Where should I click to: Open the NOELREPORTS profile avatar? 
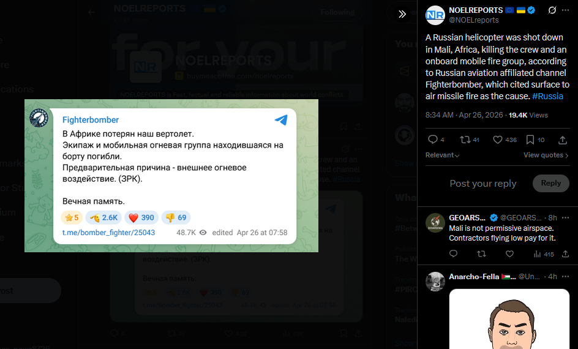pos(435,15)
